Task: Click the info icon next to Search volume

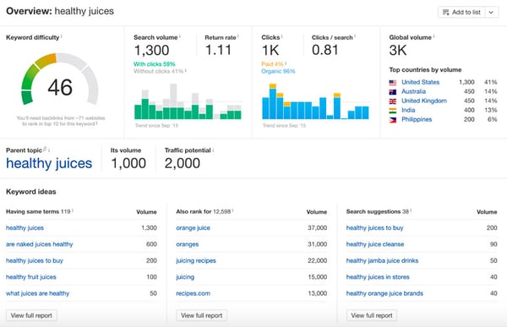Action: point(180,36)
